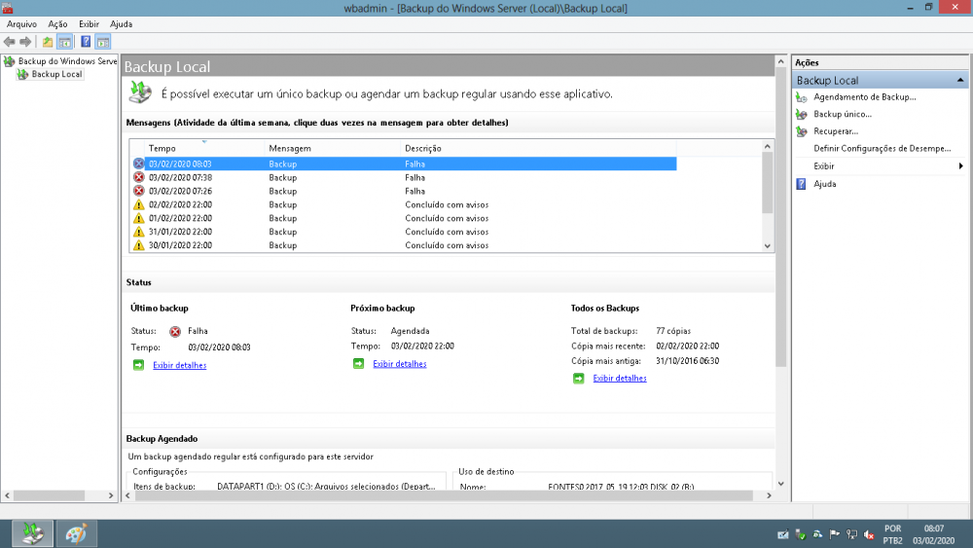Click the POR PTB2 language indicator
This screenshot has height=548, width=973.
pyautogui.click(x=893, y=534)
